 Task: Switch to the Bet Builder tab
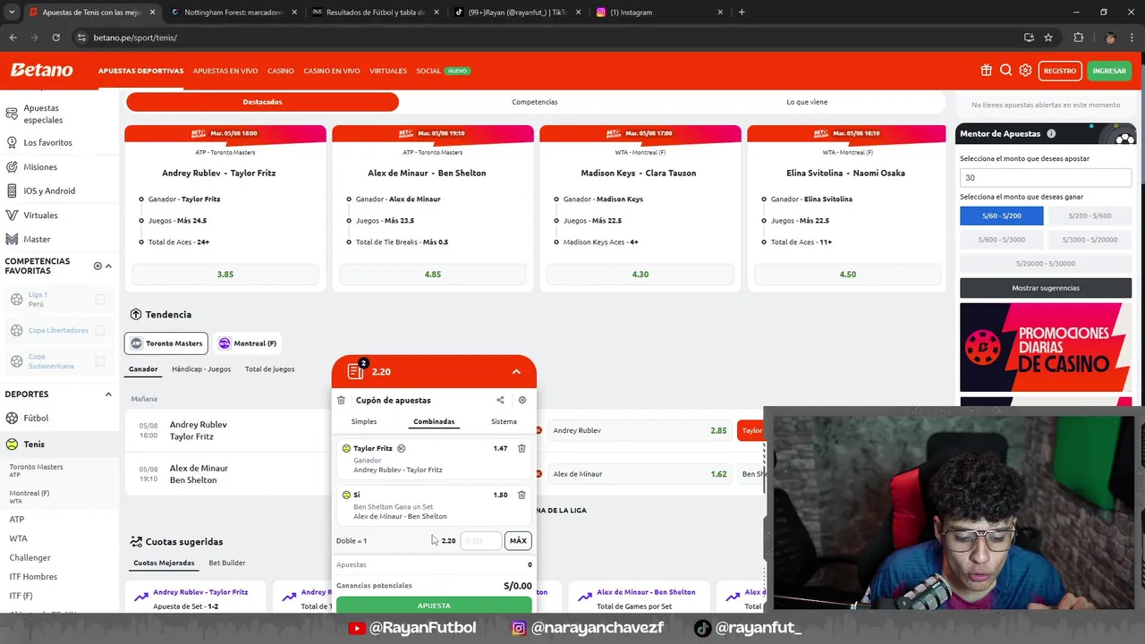[227, 563]
